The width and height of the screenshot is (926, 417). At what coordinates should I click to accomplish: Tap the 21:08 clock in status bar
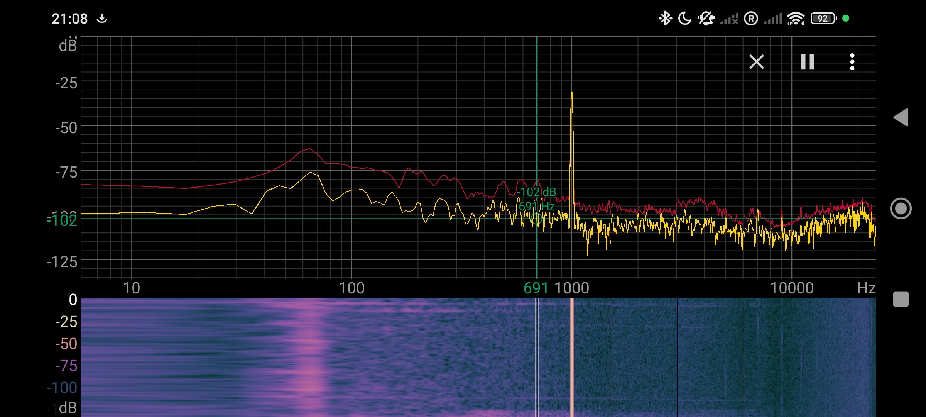70,19
